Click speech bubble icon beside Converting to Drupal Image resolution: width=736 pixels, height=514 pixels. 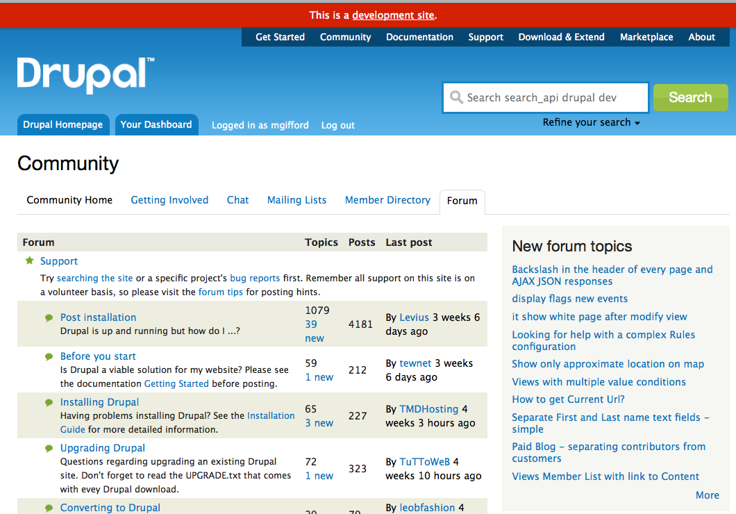49,508
